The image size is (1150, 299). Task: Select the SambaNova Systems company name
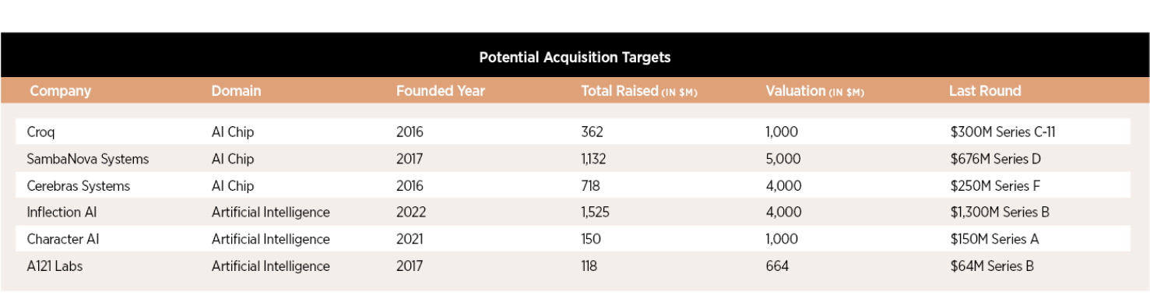(x=88, y=159)
